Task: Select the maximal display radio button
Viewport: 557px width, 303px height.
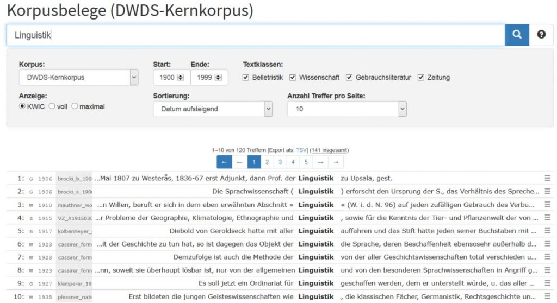Action: [x=75, y=106]
